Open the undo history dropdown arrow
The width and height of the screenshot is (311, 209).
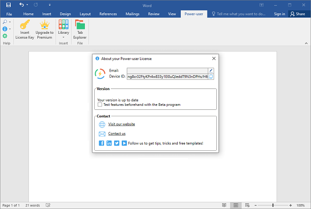pyautogui.click(x=27, y=5)
